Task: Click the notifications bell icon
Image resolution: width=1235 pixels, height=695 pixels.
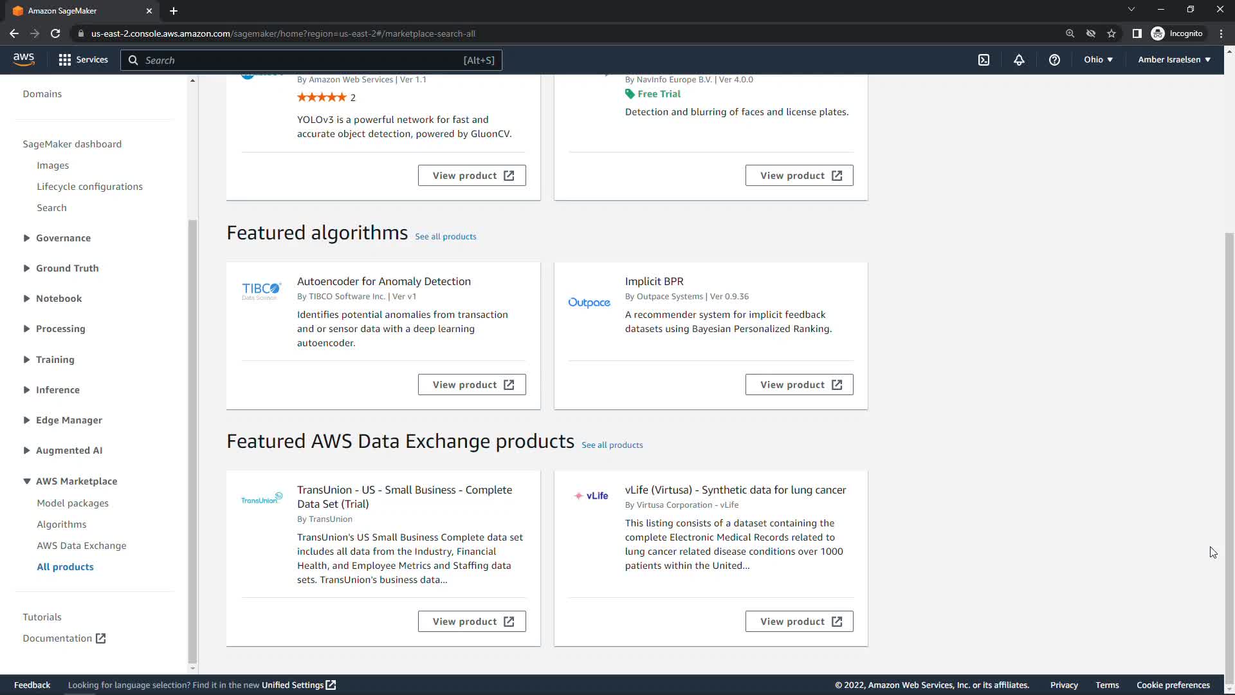Action: click(x=1019, y=60)
